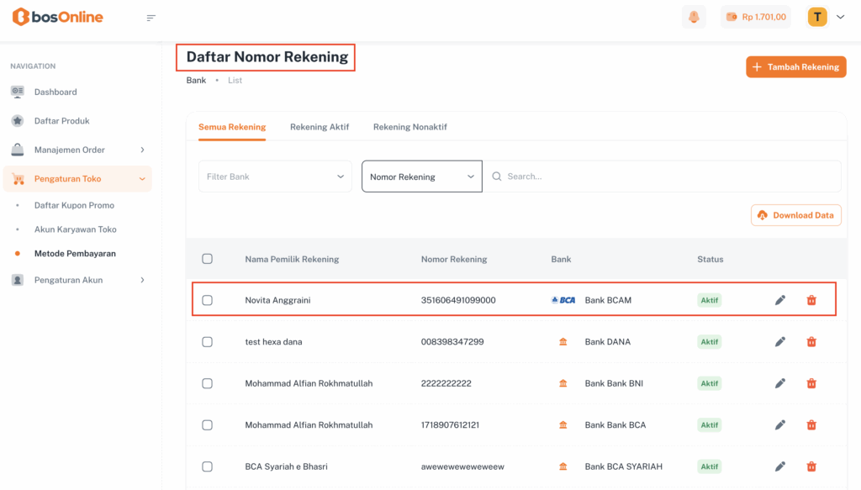This screenshot has width=861, height=490.
Task: Tick the checkbox for Novita Anggraini
Action: tap(208, 300)
